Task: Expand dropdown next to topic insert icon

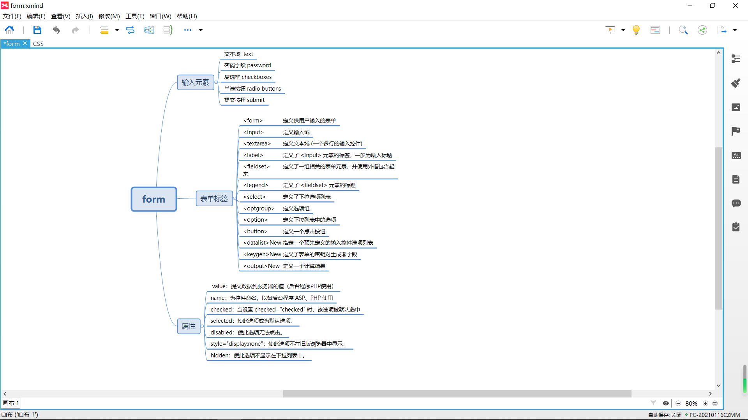Action: click(117, 30)
